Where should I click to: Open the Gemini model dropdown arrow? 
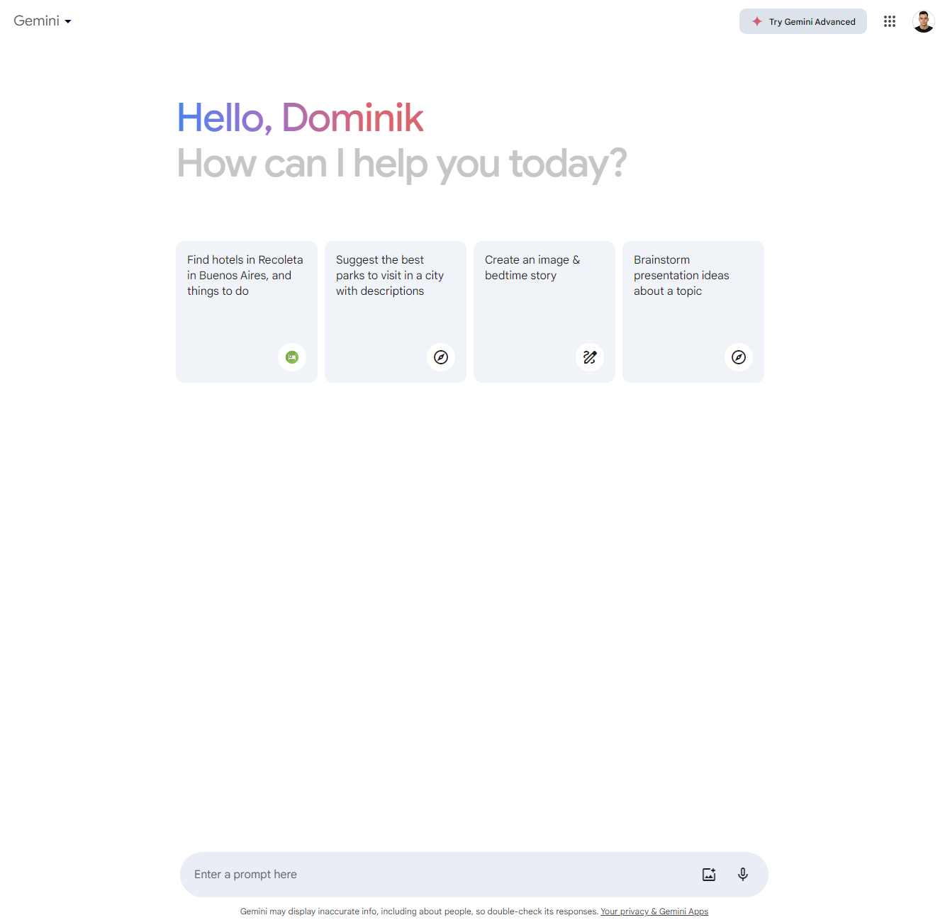coord(68,22)
